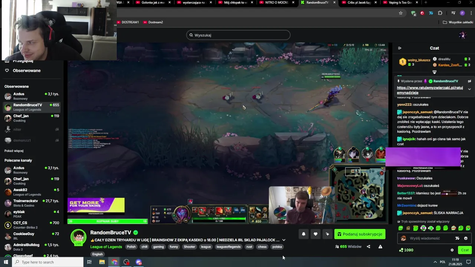Switch to Mój chłopak to w... tab
This screenshot has width=475, height=267.
click(236, 3)
